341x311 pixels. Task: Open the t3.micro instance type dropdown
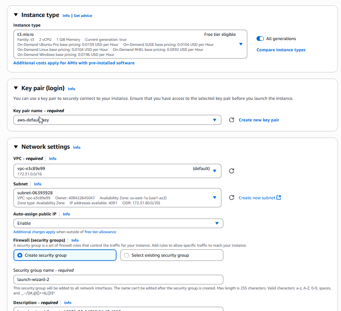130,44
